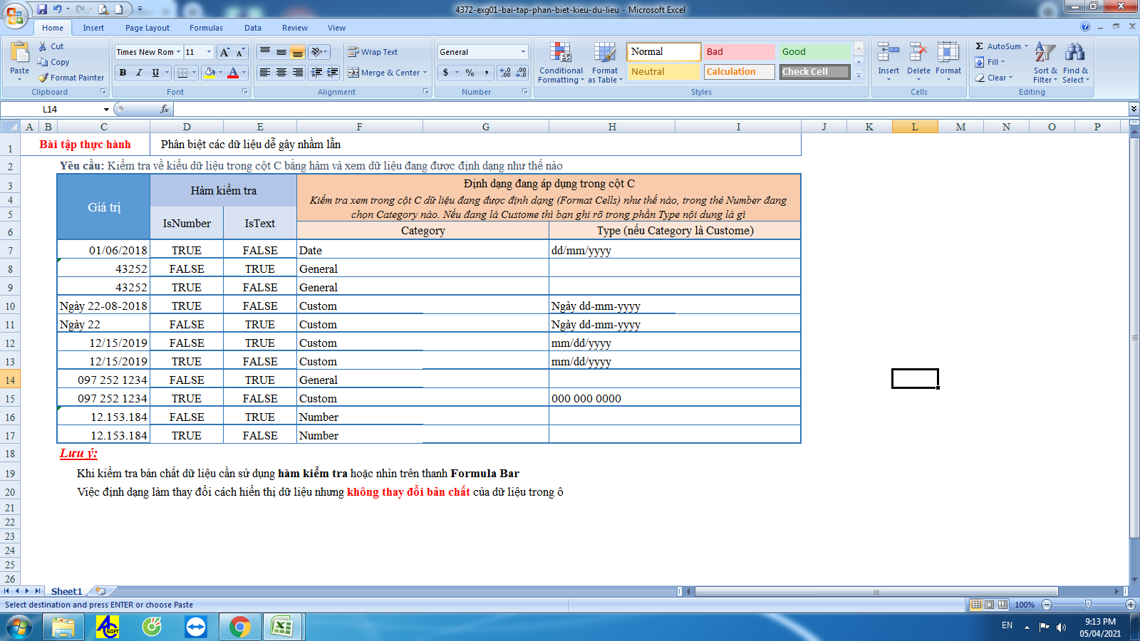Screen dimensions: 1140x641
Task: Apply the Font Color red swatch
Action: tap(233, 73)
